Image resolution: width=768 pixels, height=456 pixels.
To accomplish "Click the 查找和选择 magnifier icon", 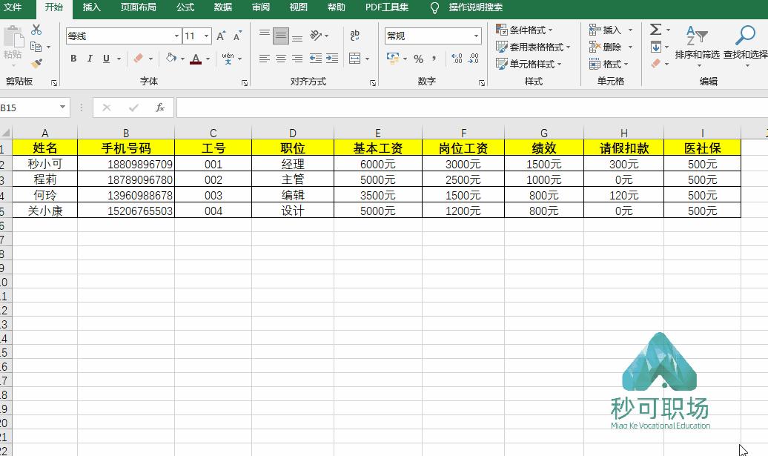I will pos(743,36).
